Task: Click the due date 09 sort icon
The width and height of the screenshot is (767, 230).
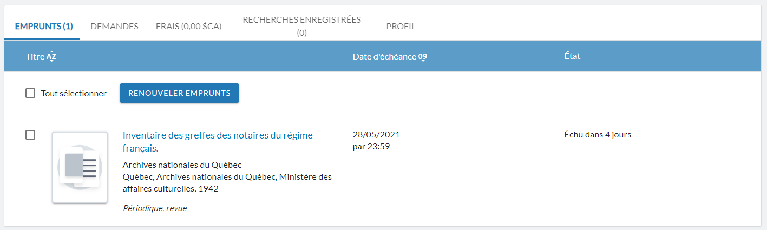Action: (x=423, y=57)
